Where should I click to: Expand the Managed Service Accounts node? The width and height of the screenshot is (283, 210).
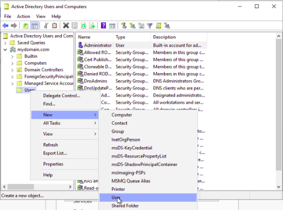pyautogui.click(x=12, y=84)
